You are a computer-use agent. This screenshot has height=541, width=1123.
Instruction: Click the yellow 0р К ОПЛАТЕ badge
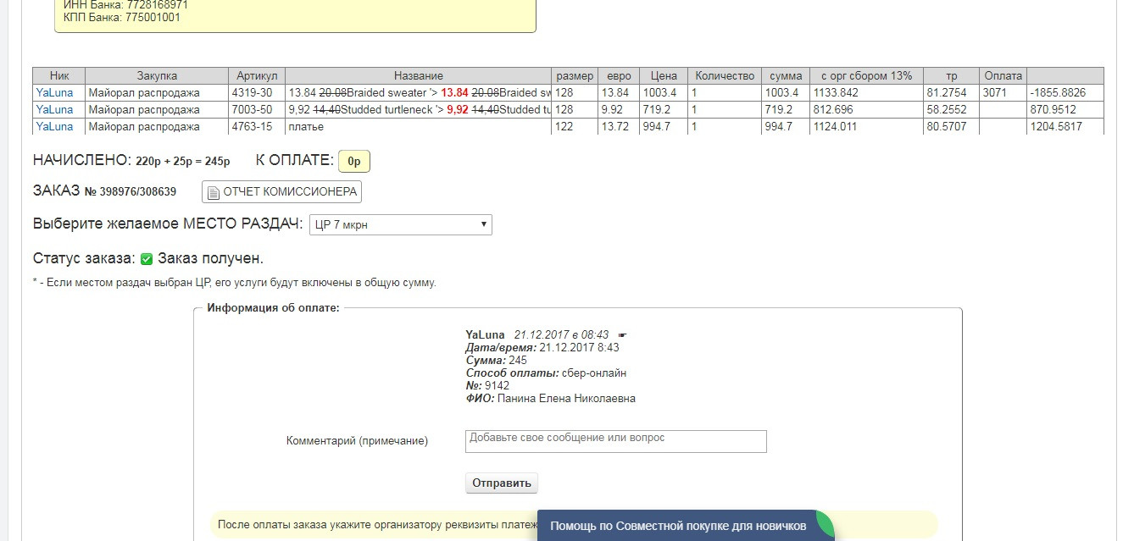pyautogui.click(x=353, y=161)
